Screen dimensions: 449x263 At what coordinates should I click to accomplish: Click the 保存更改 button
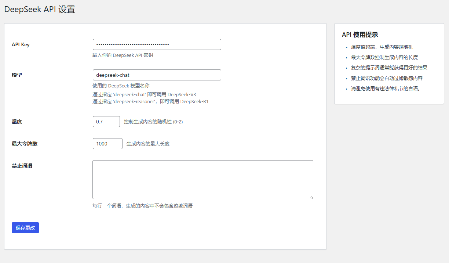(x=25, y=228)
